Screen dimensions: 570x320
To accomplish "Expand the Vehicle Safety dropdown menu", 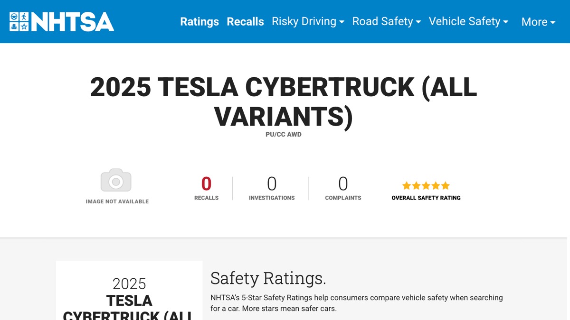I will click(468, 22).
